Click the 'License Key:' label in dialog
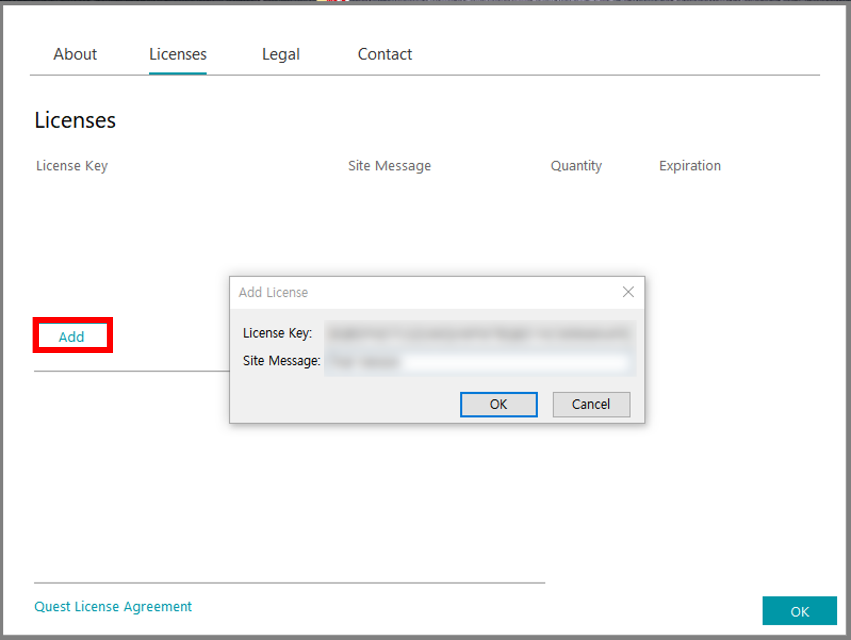The image size is (851, 640). point(277,333)
